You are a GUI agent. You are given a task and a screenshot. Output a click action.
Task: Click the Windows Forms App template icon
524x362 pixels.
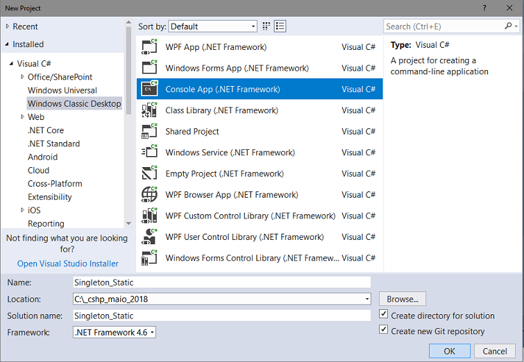[x=149, y=68]
